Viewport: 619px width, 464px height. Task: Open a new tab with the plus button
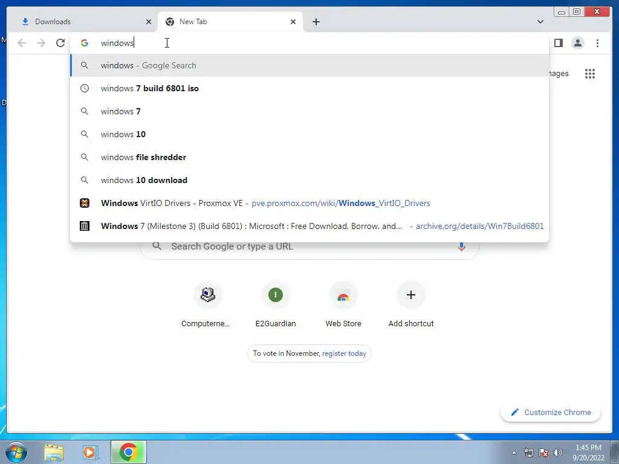316,22
